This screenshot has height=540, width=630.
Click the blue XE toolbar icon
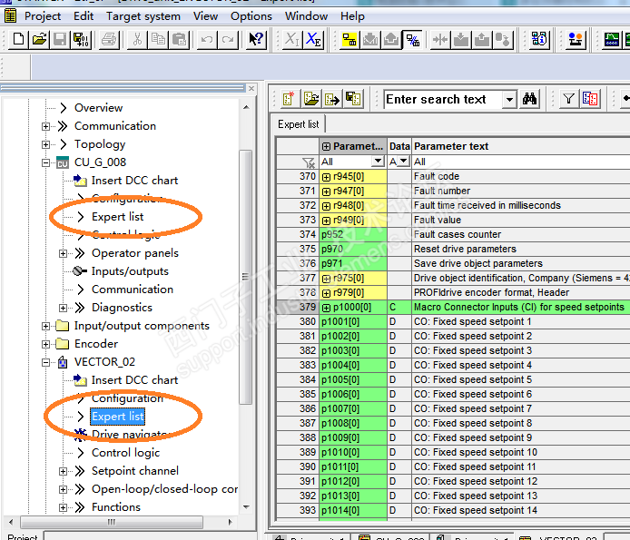click(313, 39)
